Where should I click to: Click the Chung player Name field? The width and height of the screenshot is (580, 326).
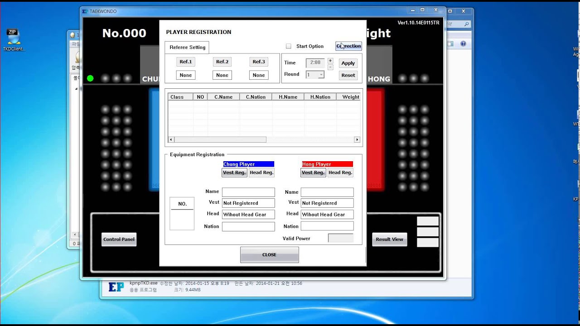(248, 192)
